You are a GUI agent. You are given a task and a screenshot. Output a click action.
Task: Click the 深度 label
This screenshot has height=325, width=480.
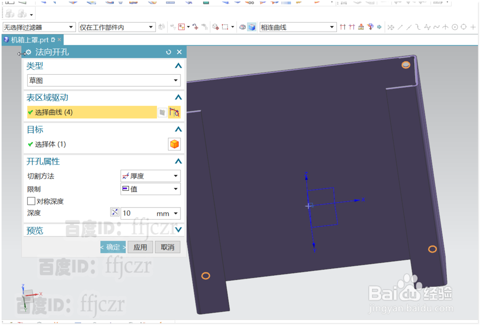(x=34, y=213)
